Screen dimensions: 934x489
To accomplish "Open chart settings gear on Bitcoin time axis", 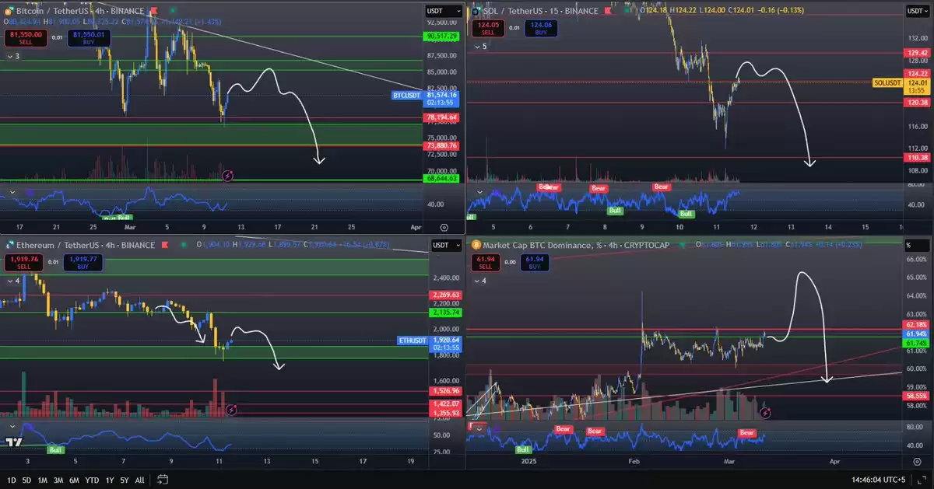I will (x=444, y=227).
